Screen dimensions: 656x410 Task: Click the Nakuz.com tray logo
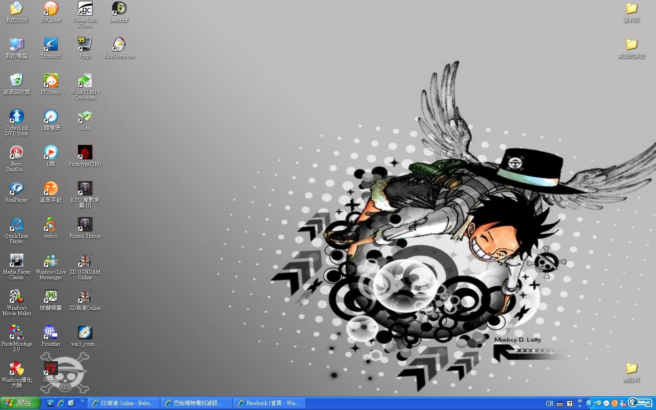(641, 403)
